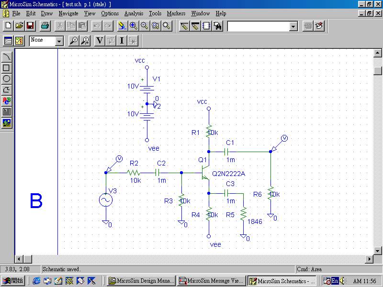Image resolution: width=383 pixels, height=287 pixels.
Task: Click the vertical scrollbar up arrow
Action: coord(378,53)
